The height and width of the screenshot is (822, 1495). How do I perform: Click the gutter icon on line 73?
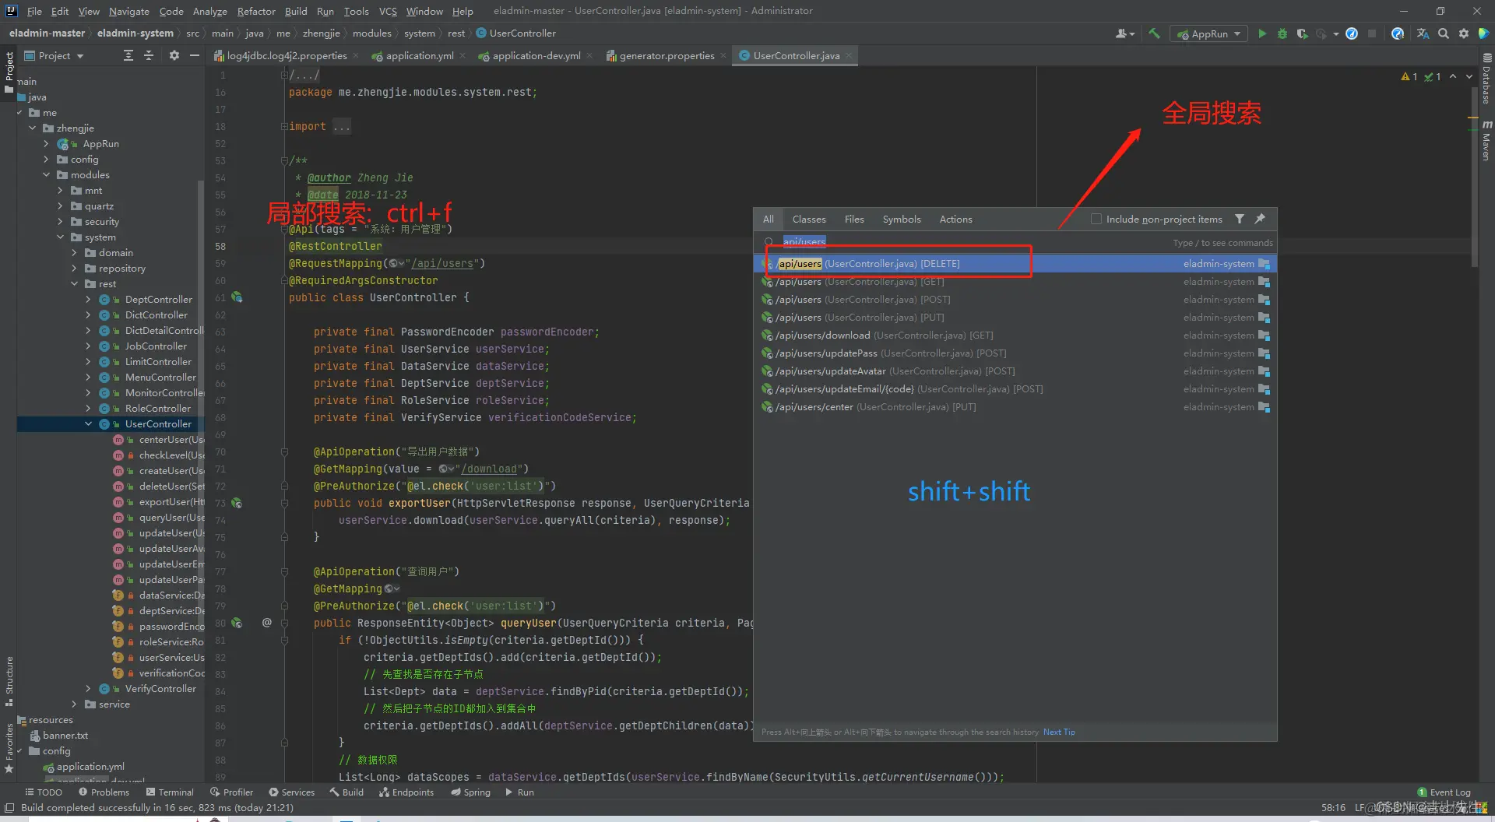[x=237, y=503]
